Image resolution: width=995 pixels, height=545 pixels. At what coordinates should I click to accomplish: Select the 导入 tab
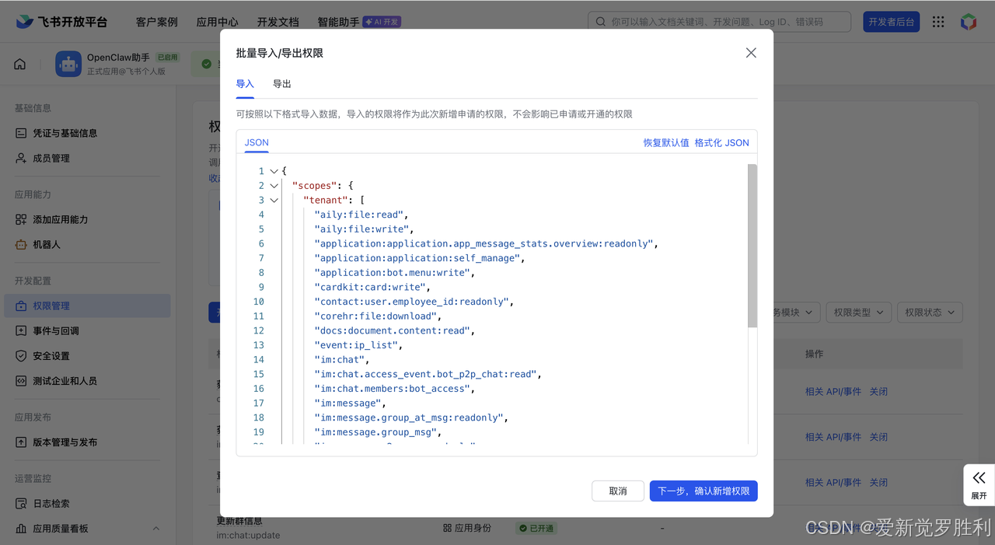point(245,84)
